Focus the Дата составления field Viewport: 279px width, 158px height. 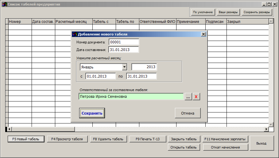coord(124,50)
